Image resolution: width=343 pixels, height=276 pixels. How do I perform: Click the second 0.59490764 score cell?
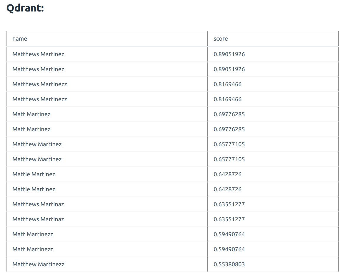click(229, 249)
